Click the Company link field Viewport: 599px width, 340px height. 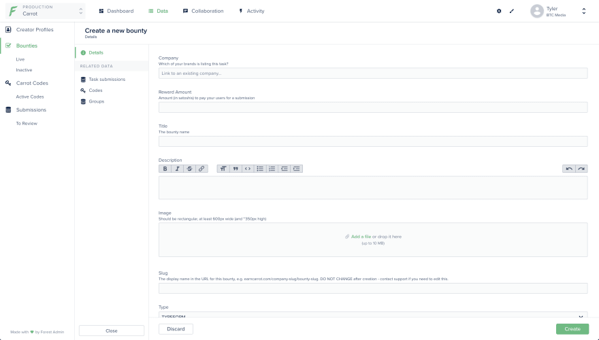pos(373,73)
